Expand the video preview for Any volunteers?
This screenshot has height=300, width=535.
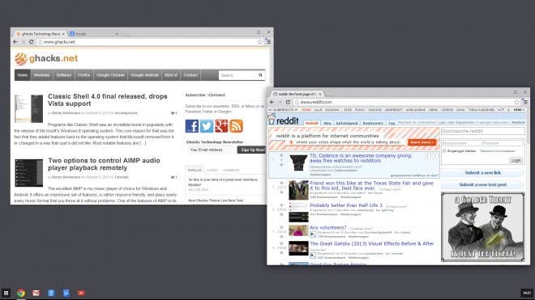click(313, 234)
